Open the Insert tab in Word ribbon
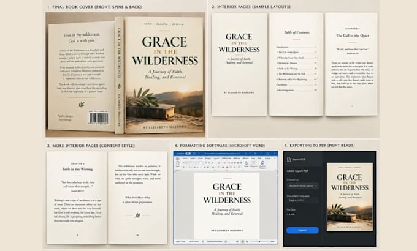 point(193,159)
